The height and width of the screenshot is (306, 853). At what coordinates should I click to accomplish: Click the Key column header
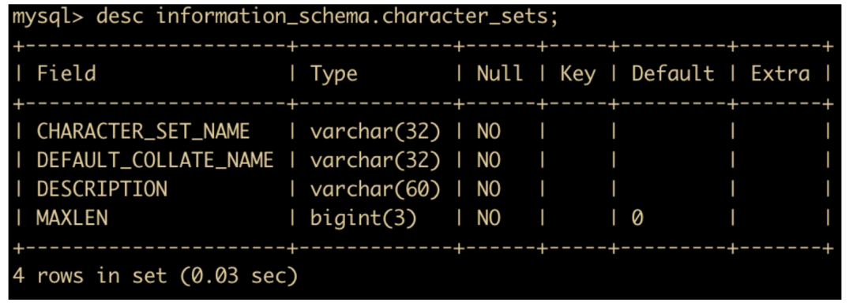[577, 74]
